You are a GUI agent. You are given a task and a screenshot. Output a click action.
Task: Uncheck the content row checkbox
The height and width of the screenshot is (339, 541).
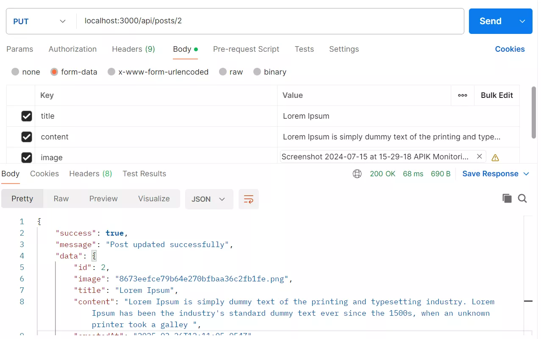click(x=27, y=137)
